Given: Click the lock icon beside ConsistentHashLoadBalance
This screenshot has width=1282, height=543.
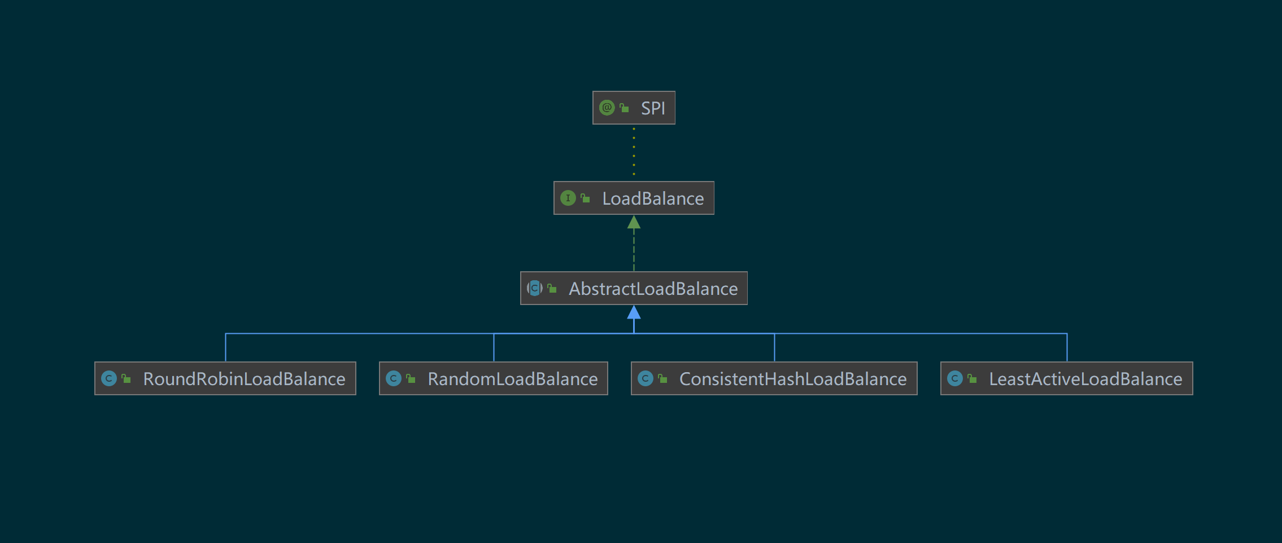Looking at the screenshot, I should (662, 378).
